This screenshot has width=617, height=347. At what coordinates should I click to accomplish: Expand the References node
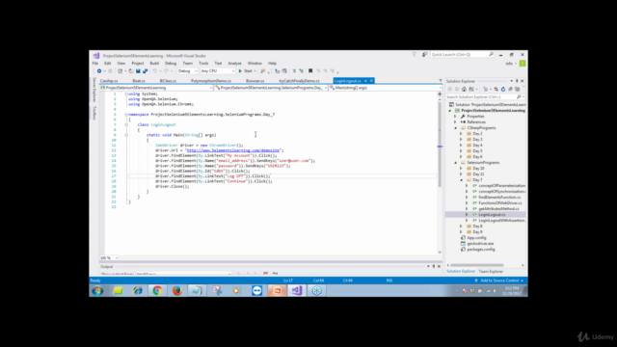456,122
